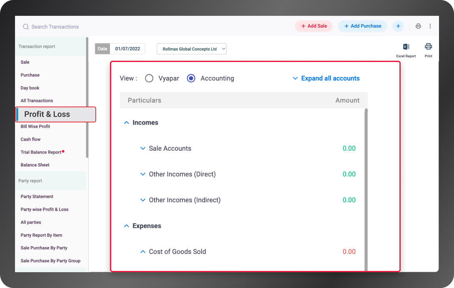This screenshot has height=288, width=454.
Task: Click Expand all accounts link
Action: pos(330,78)
